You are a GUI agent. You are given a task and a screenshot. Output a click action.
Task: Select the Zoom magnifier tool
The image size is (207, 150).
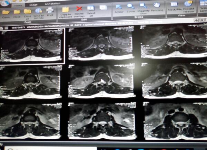pyautogui.click(x=131, y=6)
